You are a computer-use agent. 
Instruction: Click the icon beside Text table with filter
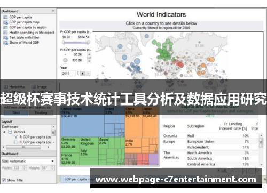pos(5,38)
